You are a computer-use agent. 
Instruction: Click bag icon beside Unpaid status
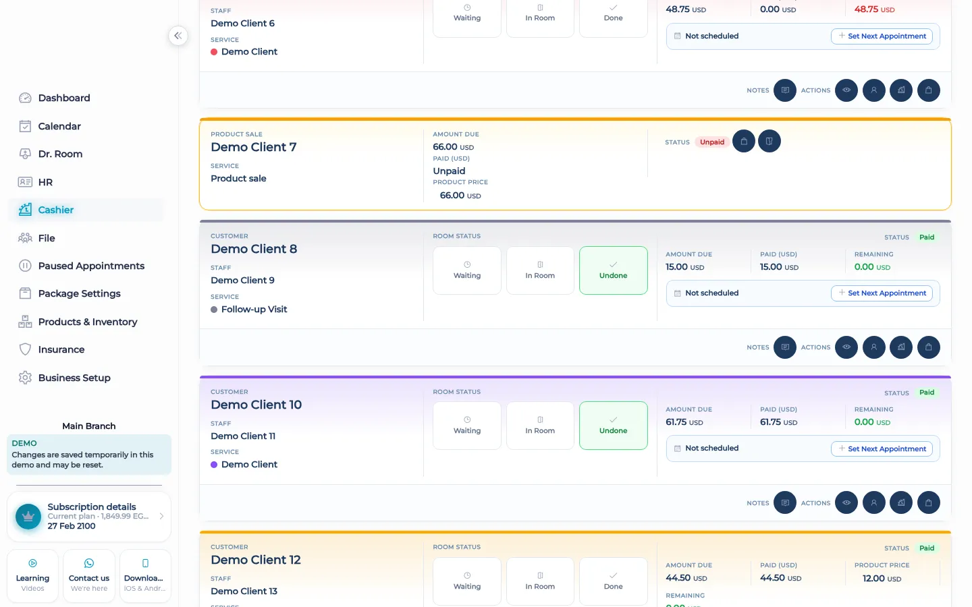coord(744,141)
